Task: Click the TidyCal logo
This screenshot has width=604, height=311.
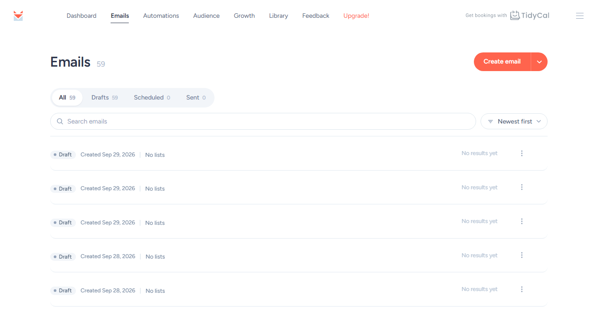Action: 530,16
